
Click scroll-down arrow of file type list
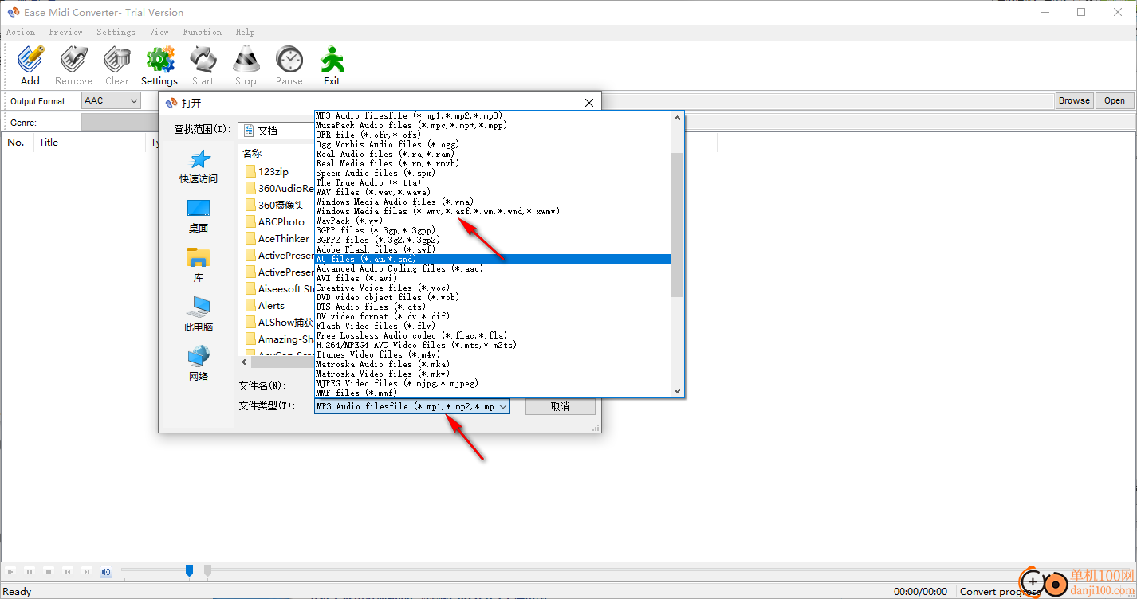tap(678, 390)
